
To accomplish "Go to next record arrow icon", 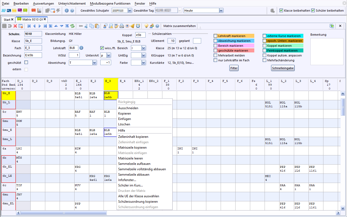I will [40, 26].
